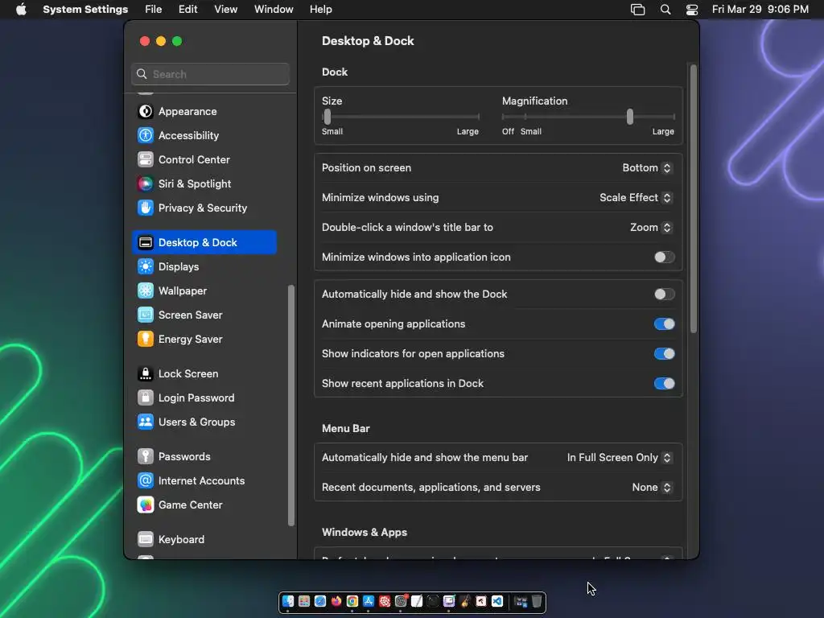
Task: Click the "Desktop & Dock" pane title
Action: click(368, 41)
